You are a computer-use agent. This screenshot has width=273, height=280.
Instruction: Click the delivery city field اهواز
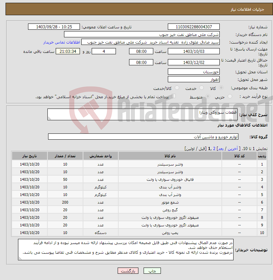(194, 80)
